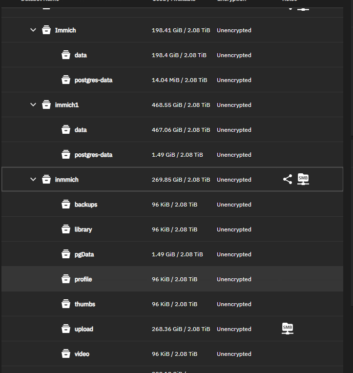The width and height of the screenshot is (353, 373).
Task: Click the dataset icon next to immich1
Action: [46, 105]
